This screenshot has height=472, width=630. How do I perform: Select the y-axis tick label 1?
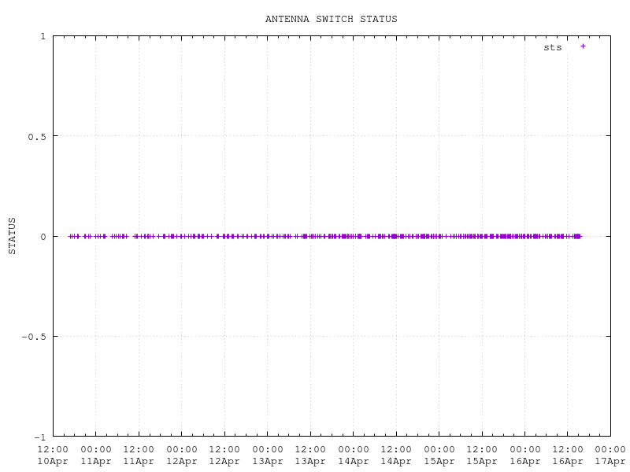pyautogui.click(x=43, y=36)
